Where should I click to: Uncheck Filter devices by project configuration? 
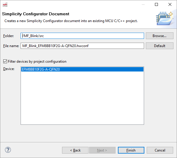click(5, 61)
